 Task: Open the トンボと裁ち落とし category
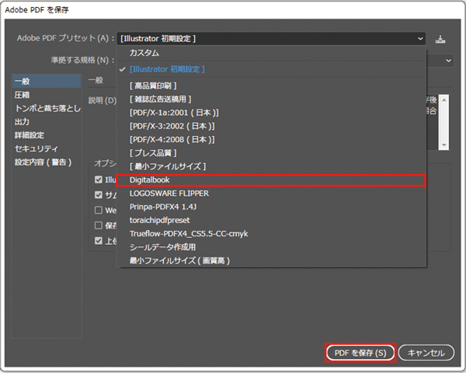[x=47, y=108]
